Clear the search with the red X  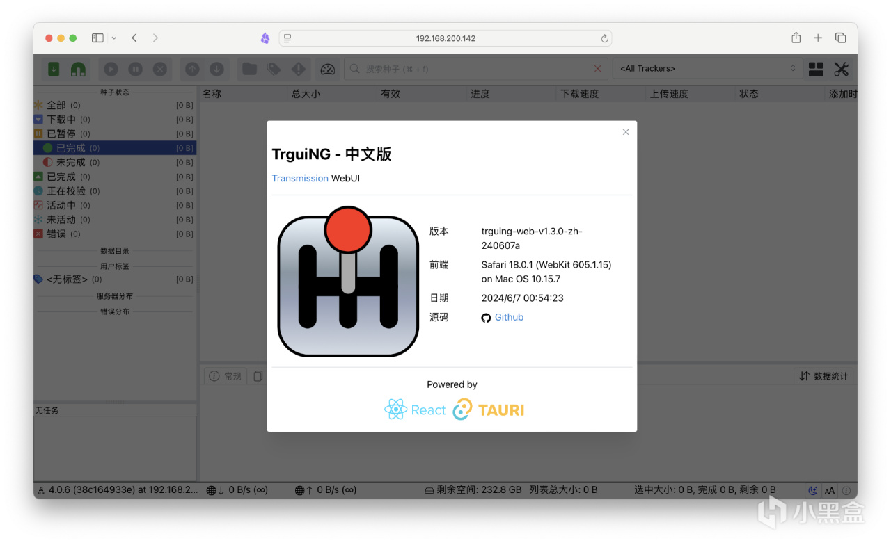coord(597,69)
